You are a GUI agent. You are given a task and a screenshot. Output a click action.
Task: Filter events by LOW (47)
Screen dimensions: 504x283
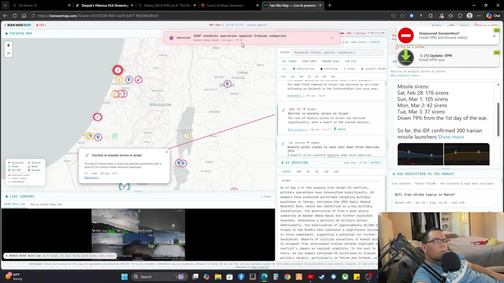(x=350, y=61)
